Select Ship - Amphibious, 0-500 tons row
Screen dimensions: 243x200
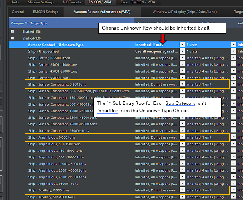tap(126, 137)
